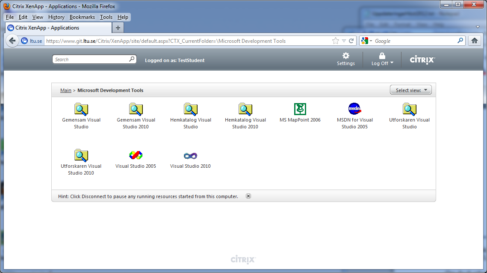Start the MS MapPoint 2006 application icon
The image size is (487, 273).
[x=300, y=109]
